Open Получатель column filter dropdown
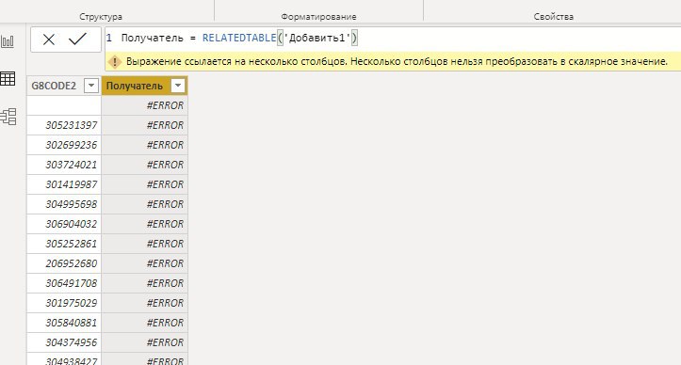The image size is (681, 365). [x=178, y=86]
